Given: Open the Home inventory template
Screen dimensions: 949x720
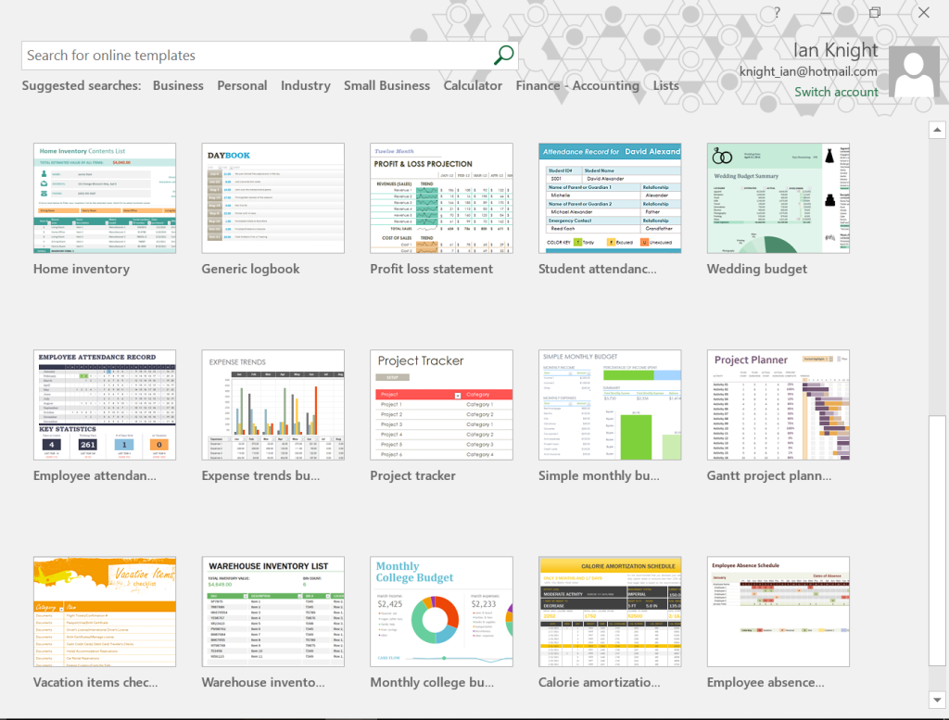Looking at the screenshot, I should tap(104, 198).
